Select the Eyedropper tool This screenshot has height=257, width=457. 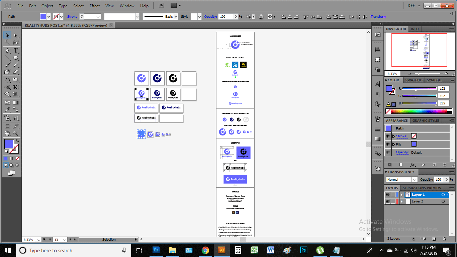(x=7, y=109)
